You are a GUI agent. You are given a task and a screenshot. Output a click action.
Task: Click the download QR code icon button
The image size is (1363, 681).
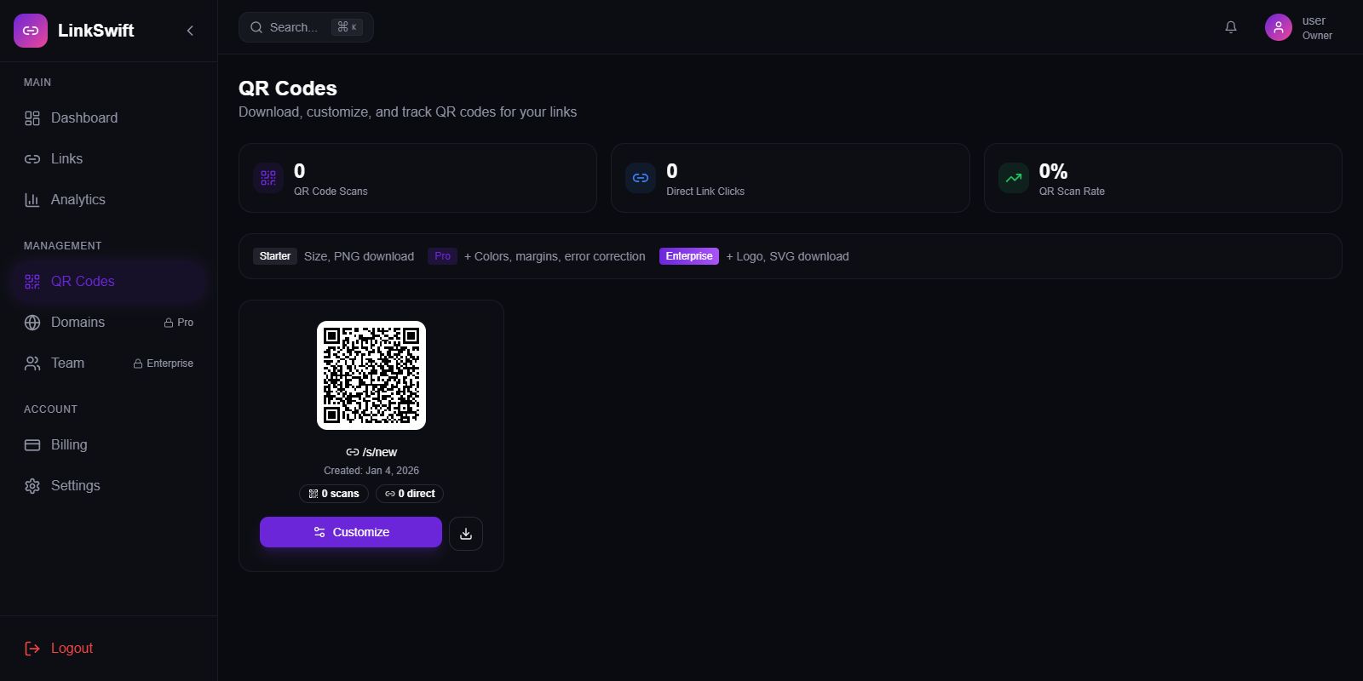pyautogui.click(x=466, y=534)
